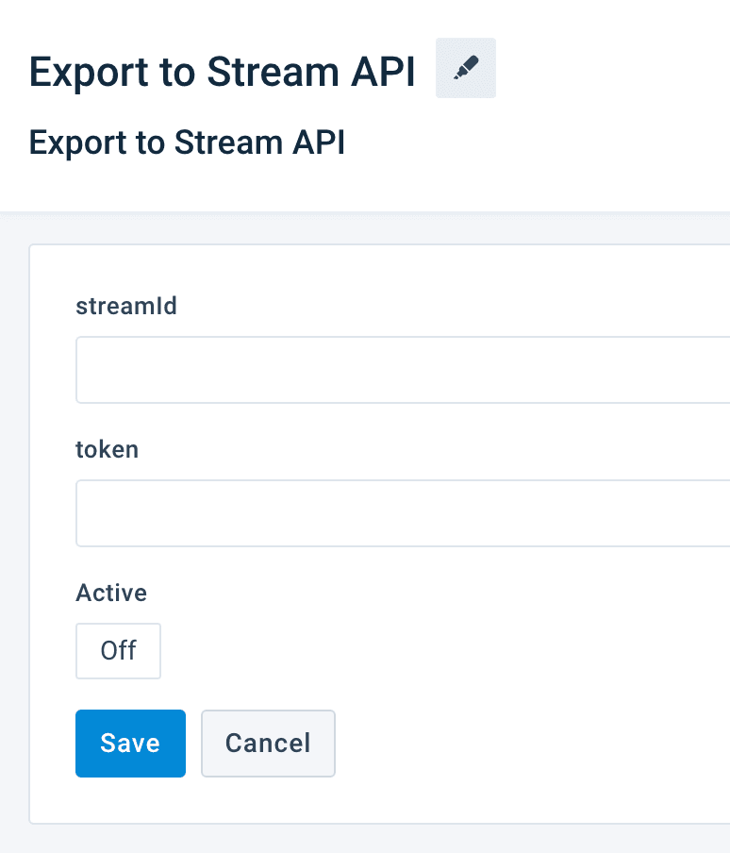This screenshot has width=730, height=853.
Task: Click the Cancel button next to Save
Action: (x=268, y=744)
